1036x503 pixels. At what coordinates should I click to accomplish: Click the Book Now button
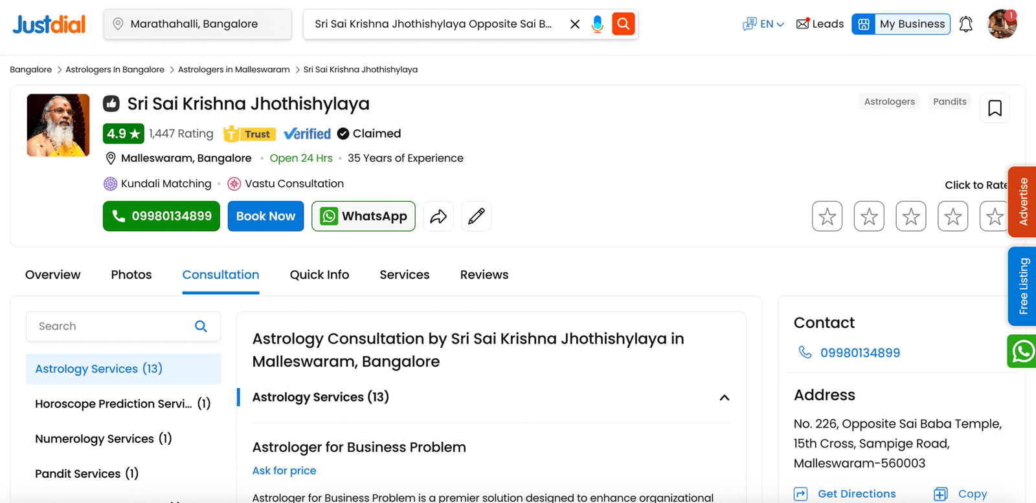265,216
